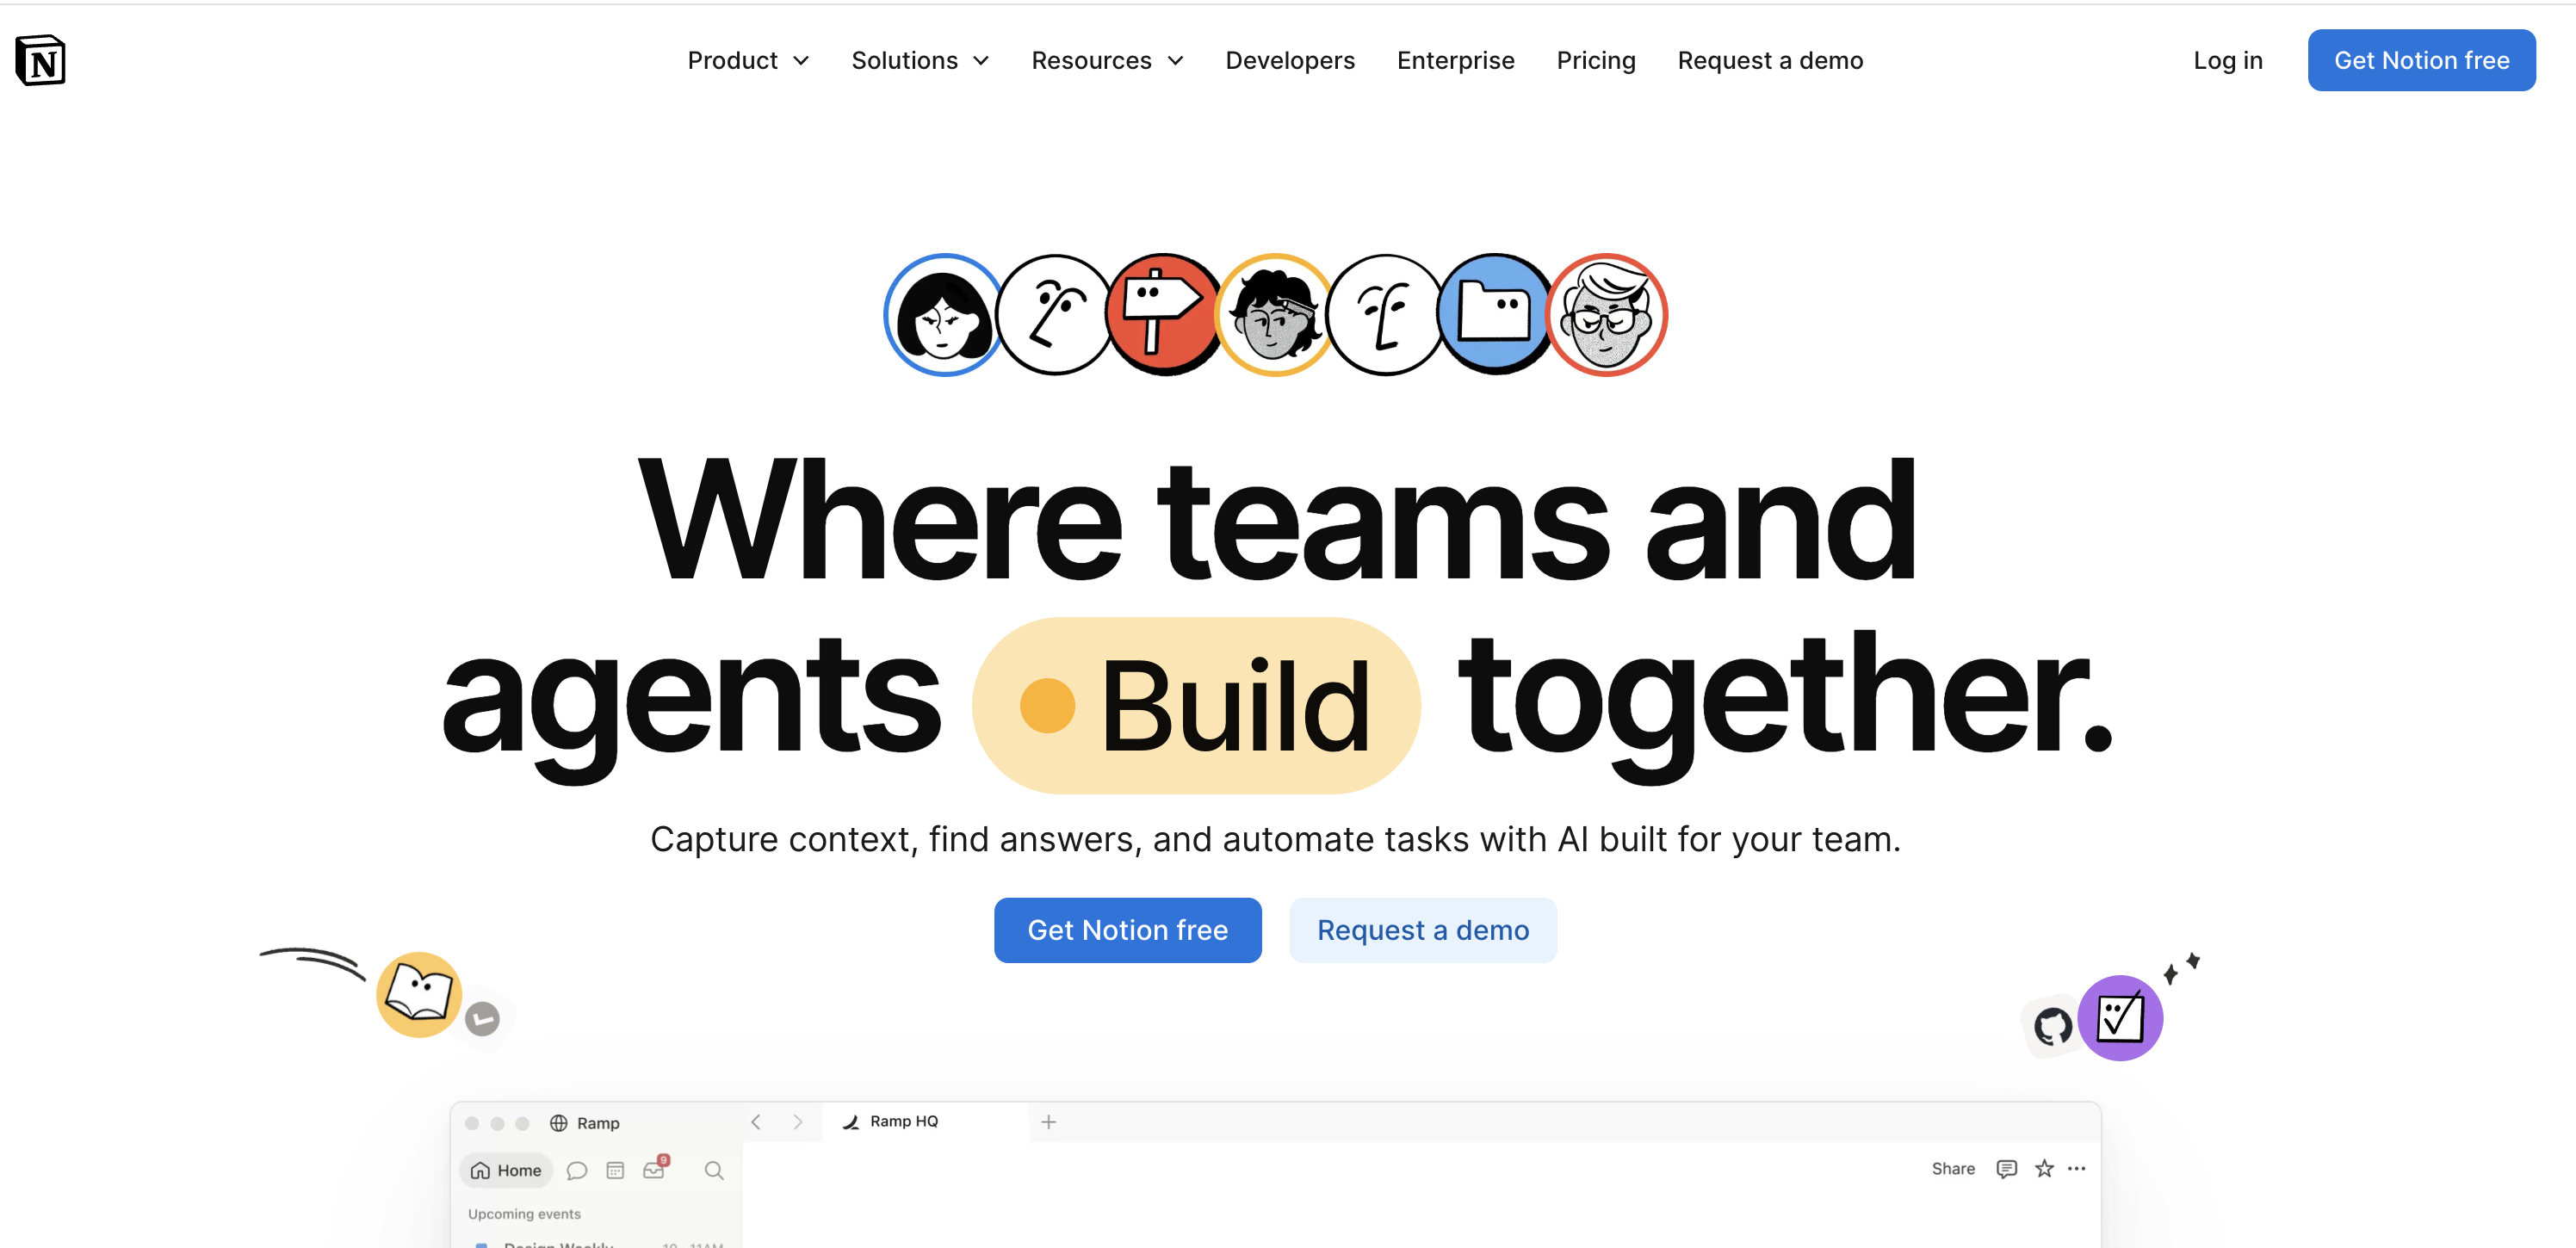
Task: Open the three-dot more options menu
Action: (x=2077, y=1169)
